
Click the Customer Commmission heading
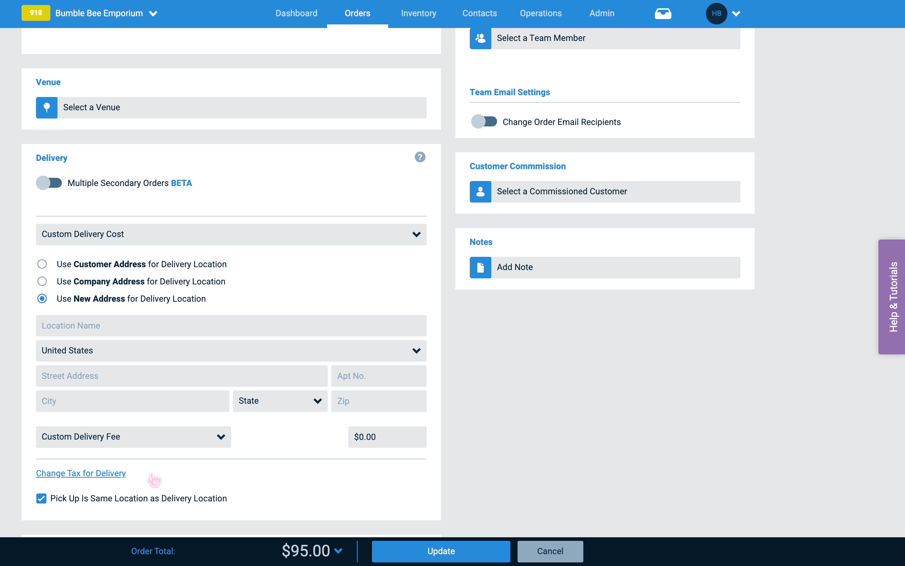(517, 166)
